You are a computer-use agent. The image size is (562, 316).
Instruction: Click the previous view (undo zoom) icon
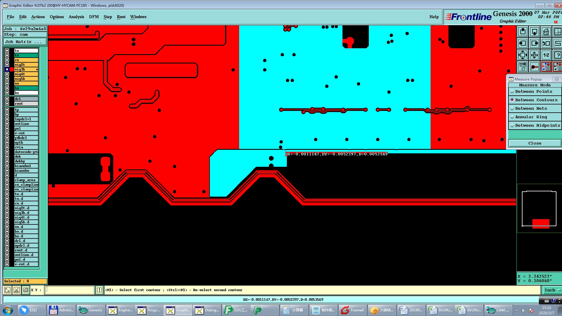pyautogui.click(x=546, y=43)
